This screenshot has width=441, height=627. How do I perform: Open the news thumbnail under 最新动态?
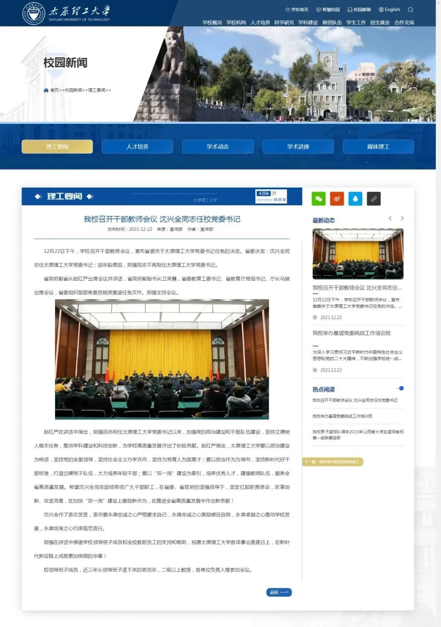click(357, 253)
